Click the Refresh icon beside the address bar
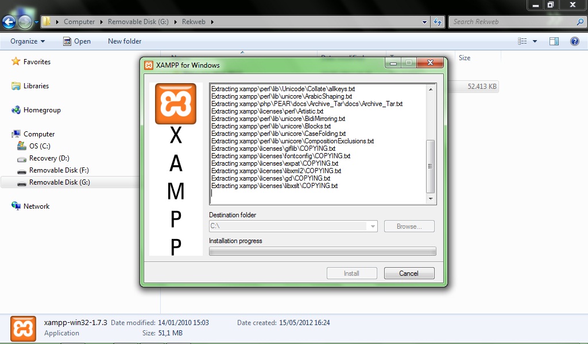Viewport: 588px width, 344px height. [x=437, y=21]
